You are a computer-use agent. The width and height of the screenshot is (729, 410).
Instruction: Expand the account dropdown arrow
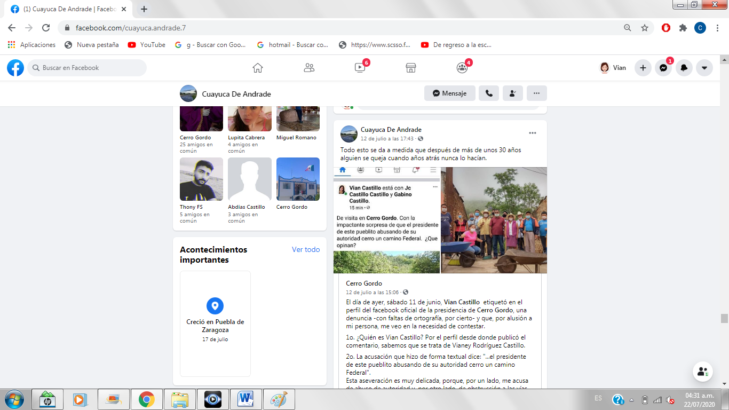(704, 68)
